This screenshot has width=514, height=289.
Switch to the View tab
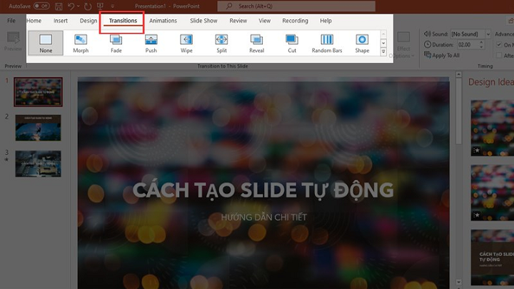(x=265, y=21)
